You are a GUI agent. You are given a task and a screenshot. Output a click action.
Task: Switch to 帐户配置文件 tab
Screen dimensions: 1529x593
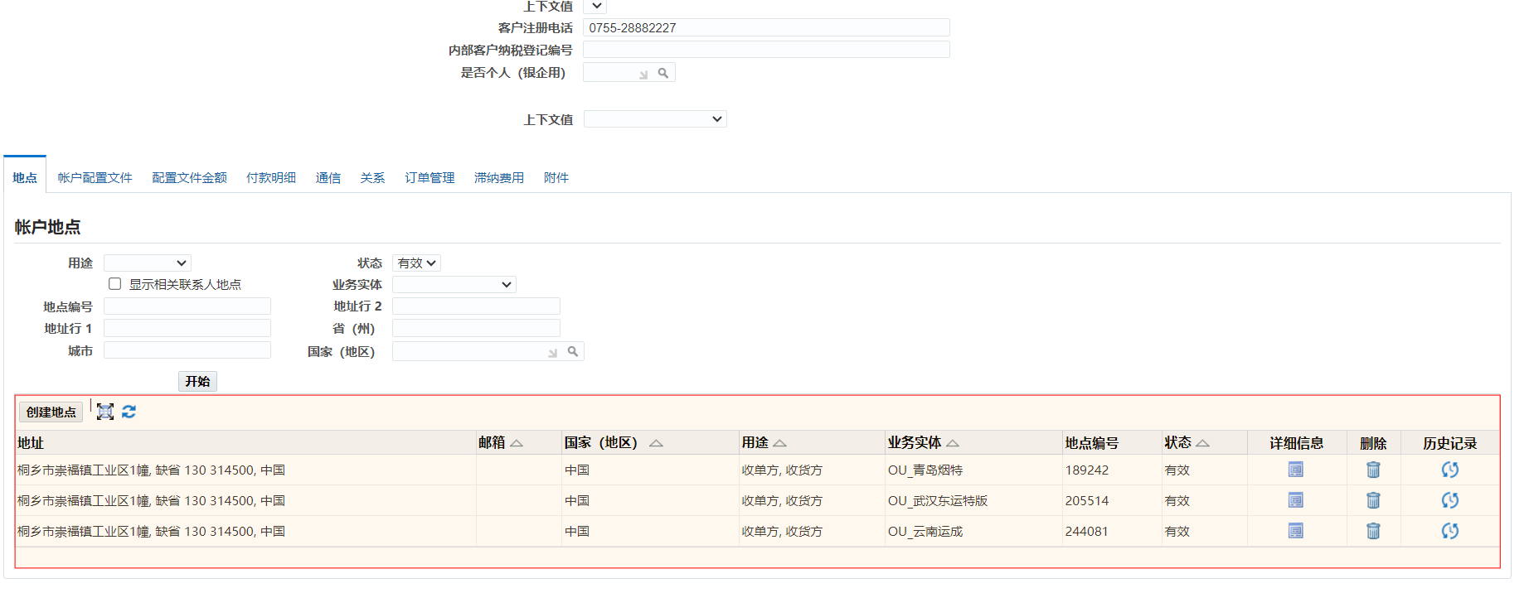point(95,178)
